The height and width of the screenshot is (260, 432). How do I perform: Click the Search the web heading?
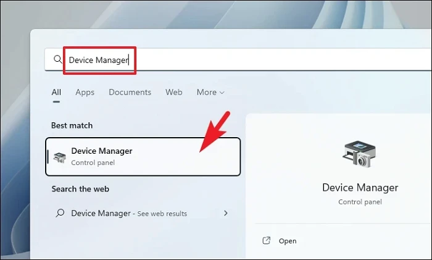(x=80, y=189)
